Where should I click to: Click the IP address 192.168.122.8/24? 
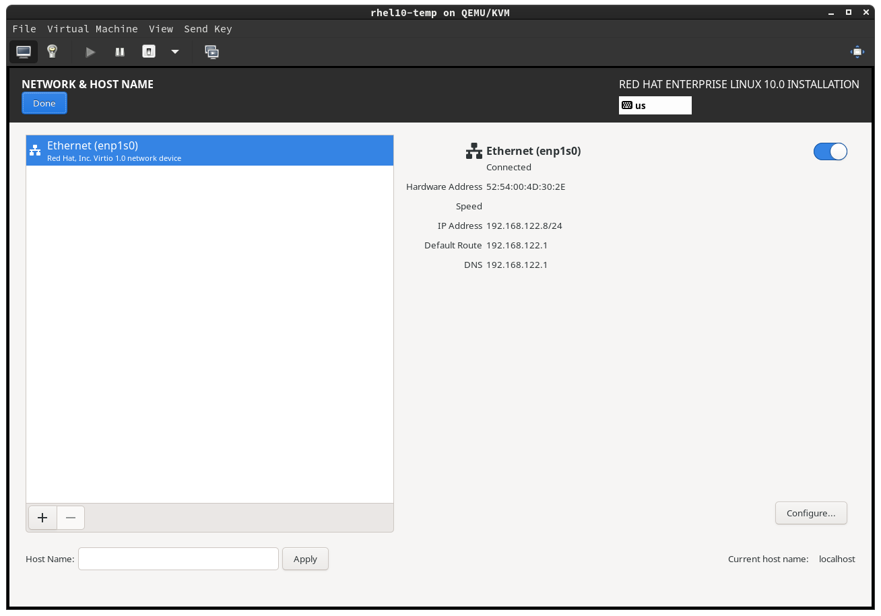click(x=524, y=226)
